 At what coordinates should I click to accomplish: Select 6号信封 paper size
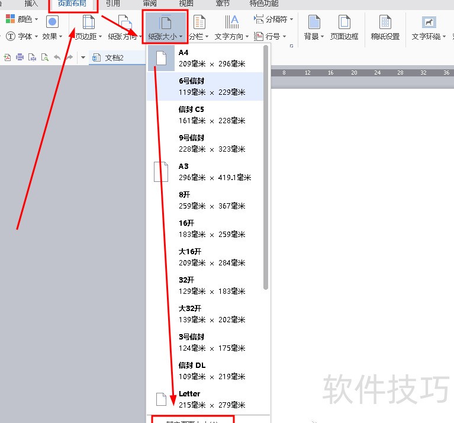point(205,86)
